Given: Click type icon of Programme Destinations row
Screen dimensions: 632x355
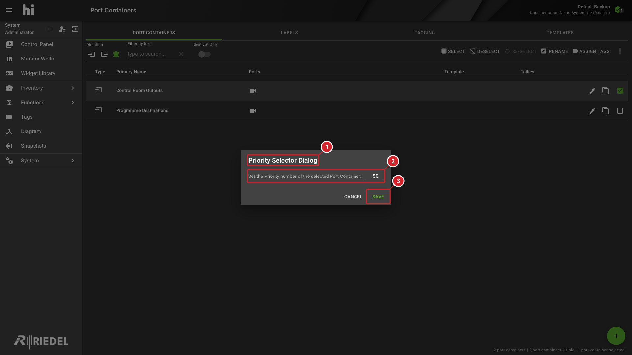Looking at the screenshot, I should (x=98, y=110).
